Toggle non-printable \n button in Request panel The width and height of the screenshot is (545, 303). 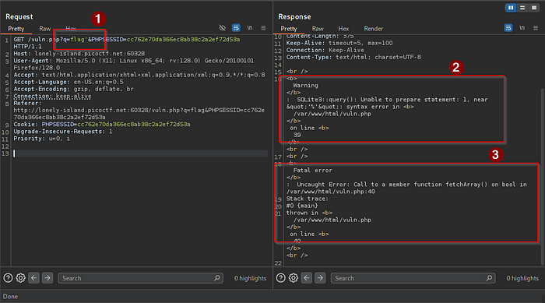click(x=250, y=28)
